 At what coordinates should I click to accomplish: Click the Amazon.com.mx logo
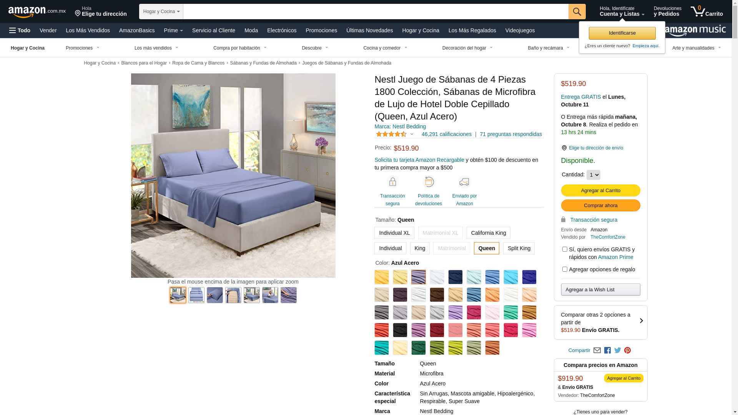37,12
